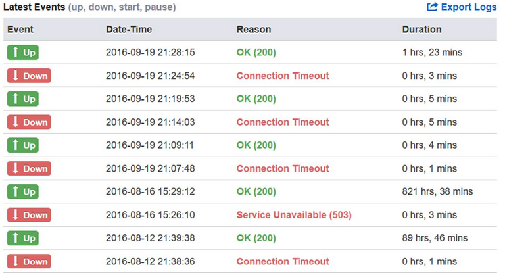Click the Down badge at 21:07:48

[29, 168]
